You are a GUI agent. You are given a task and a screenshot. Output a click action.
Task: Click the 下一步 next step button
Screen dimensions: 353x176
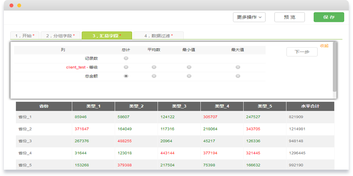(x=302, y=52)
